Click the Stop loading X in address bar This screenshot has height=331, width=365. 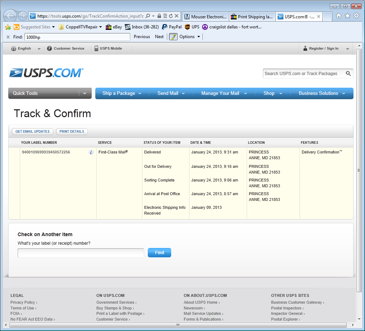[177, 16]
